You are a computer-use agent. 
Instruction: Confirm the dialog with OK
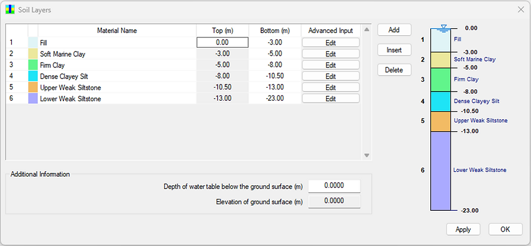(505, 229)
